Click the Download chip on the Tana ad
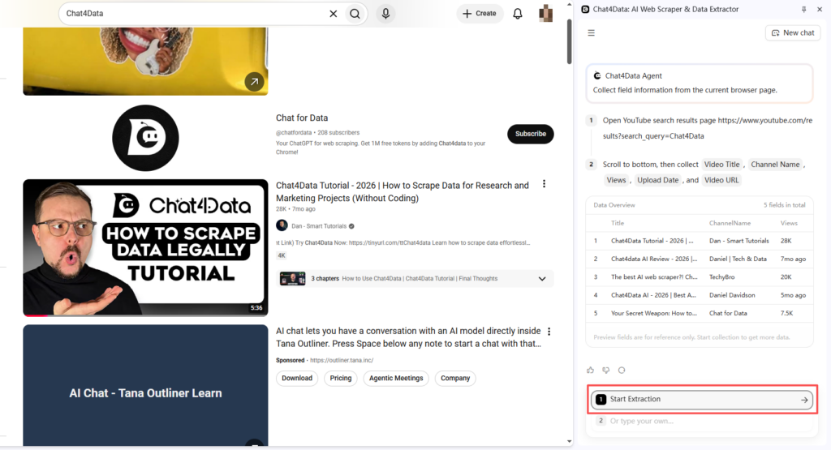Image resolution: width=831 pixels, height=450 pixels. (x=297, y=378)
